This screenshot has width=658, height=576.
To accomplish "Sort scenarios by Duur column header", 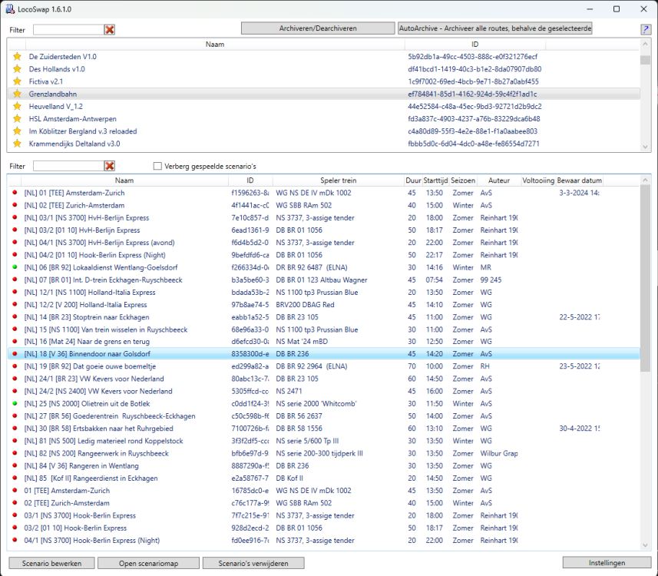I will point(413,180).
